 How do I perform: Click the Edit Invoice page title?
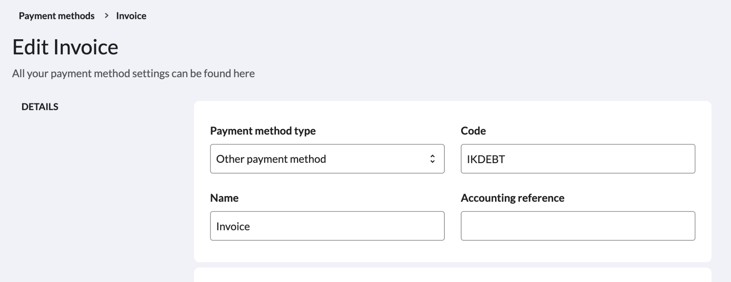[65, 47]
